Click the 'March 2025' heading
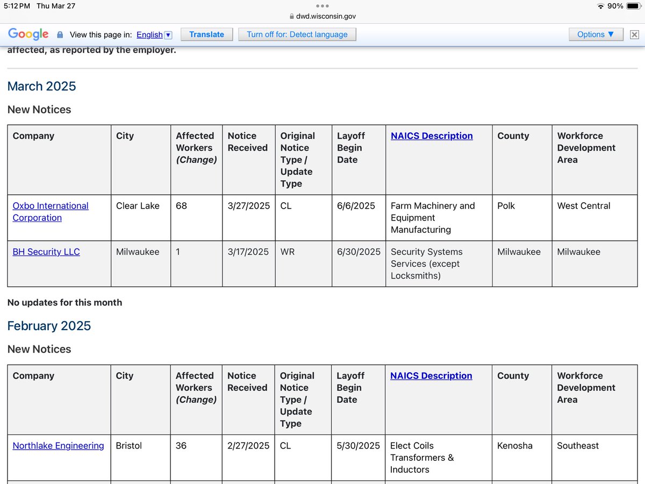The height and width of the screenshot is (484, 645). (42, 86)
